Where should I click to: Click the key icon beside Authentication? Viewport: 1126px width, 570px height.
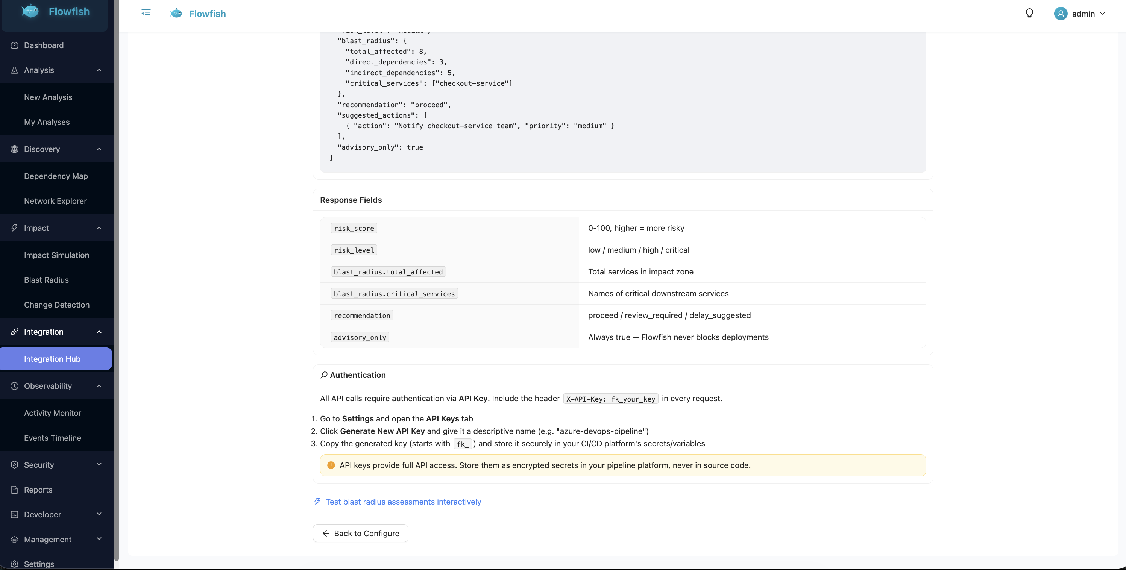(x=324, y=375)
